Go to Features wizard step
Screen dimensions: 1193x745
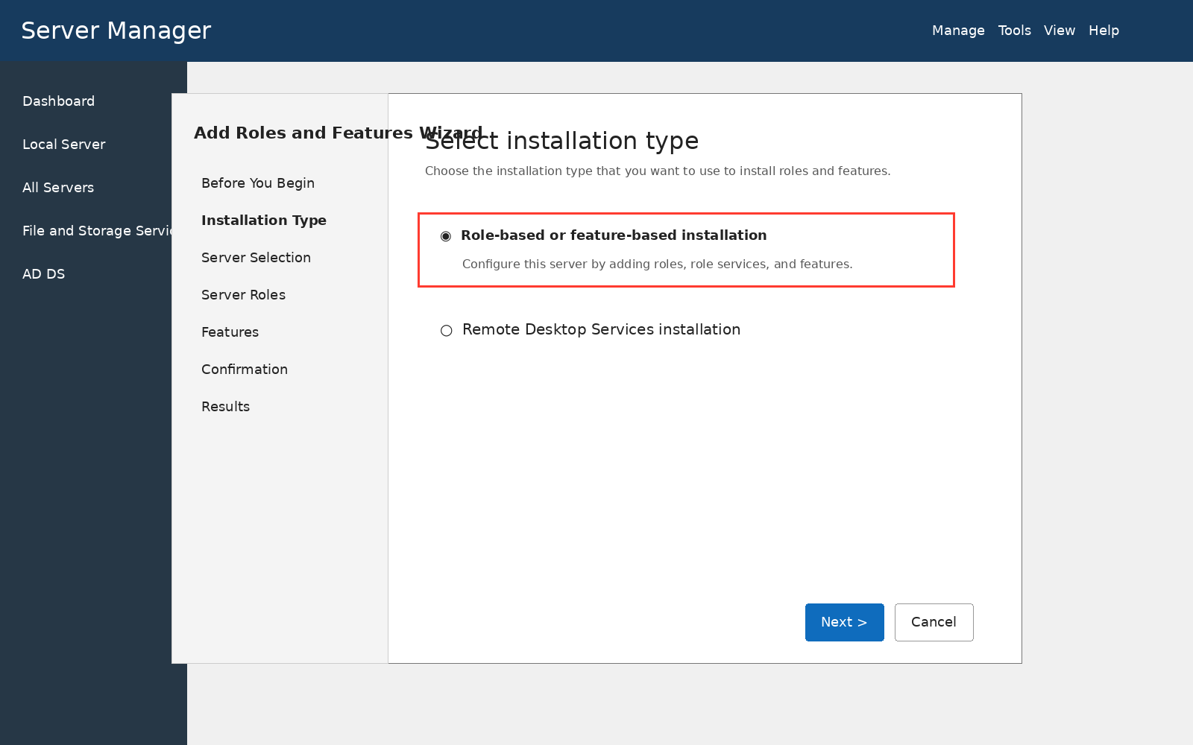coord(230,332)
